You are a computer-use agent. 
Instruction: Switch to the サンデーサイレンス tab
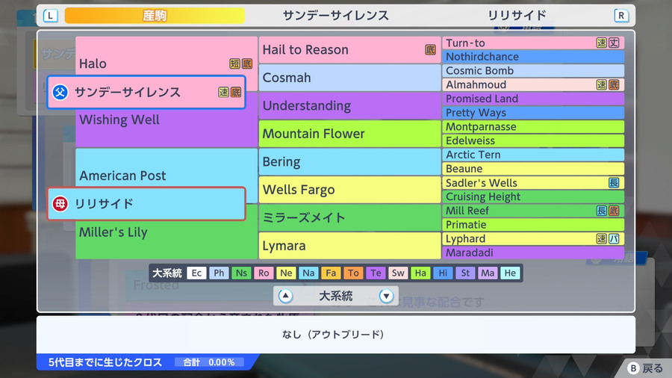(x=335, y=16)
